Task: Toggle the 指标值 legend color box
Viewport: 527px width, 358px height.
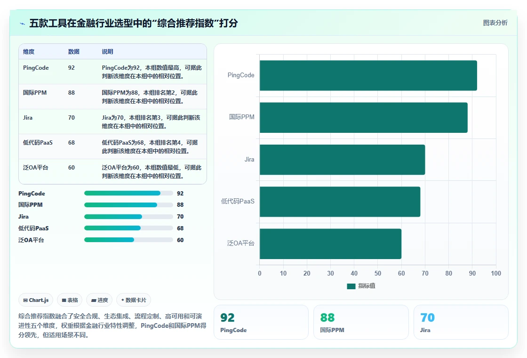Action: [x=351, y=286]
